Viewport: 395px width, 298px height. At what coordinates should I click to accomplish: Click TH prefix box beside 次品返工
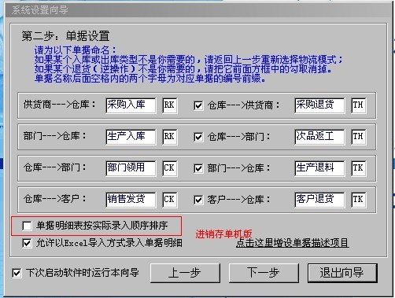(x=359, y=137)
